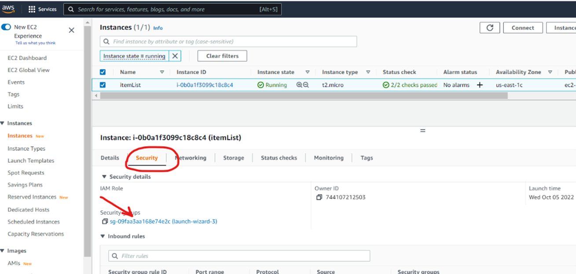Collapse the Security details section
This screenshot has width=576, height=274.
104,177
